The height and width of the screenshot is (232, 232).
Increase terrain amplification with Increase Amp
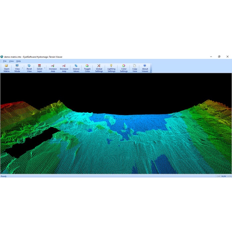pos(53,68)
